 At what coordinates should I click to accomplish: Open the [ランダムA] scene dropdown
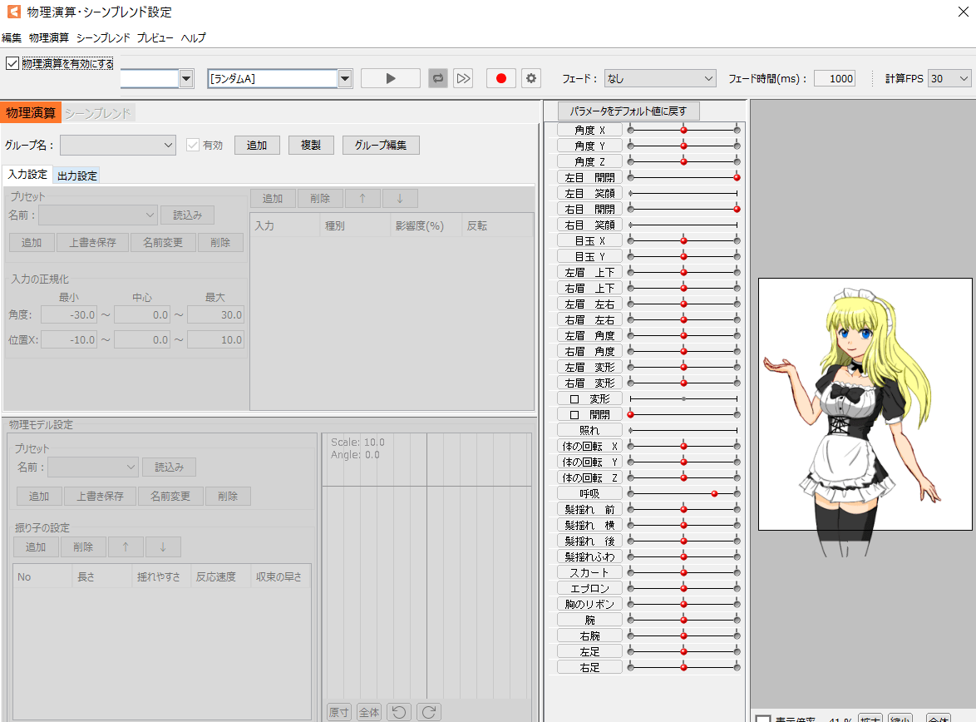click(343, 77)
